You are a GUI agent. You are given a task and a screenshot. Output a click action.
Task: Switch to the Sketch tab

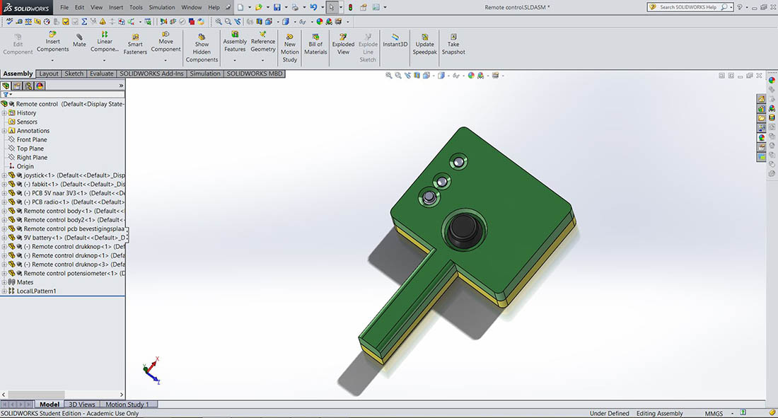pos(74,74)
